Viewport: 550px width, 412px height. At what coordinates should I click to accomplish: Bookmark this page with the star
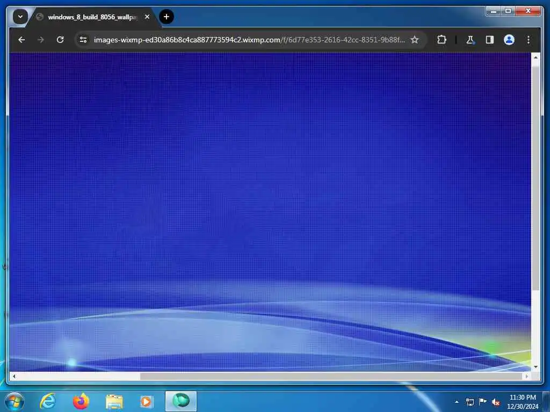[415, 40]
